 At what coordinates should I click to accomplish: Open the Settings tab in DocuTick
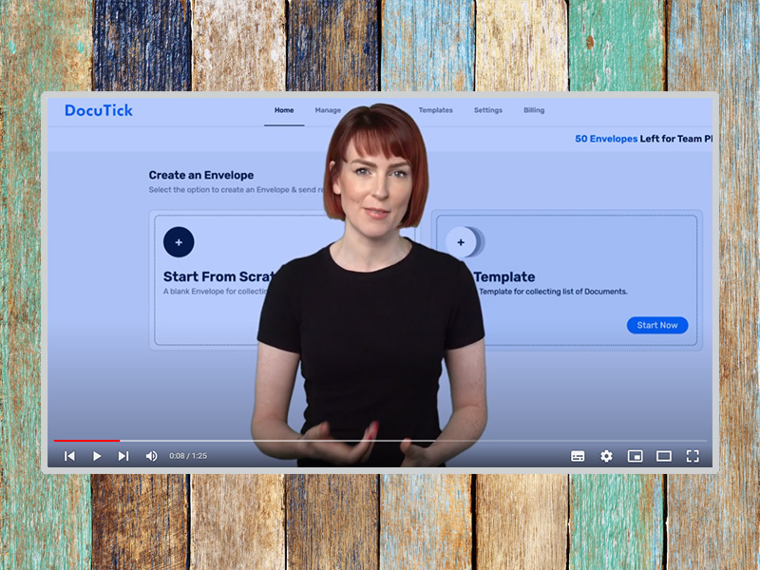pyautogui.click(x=488, y=110)
